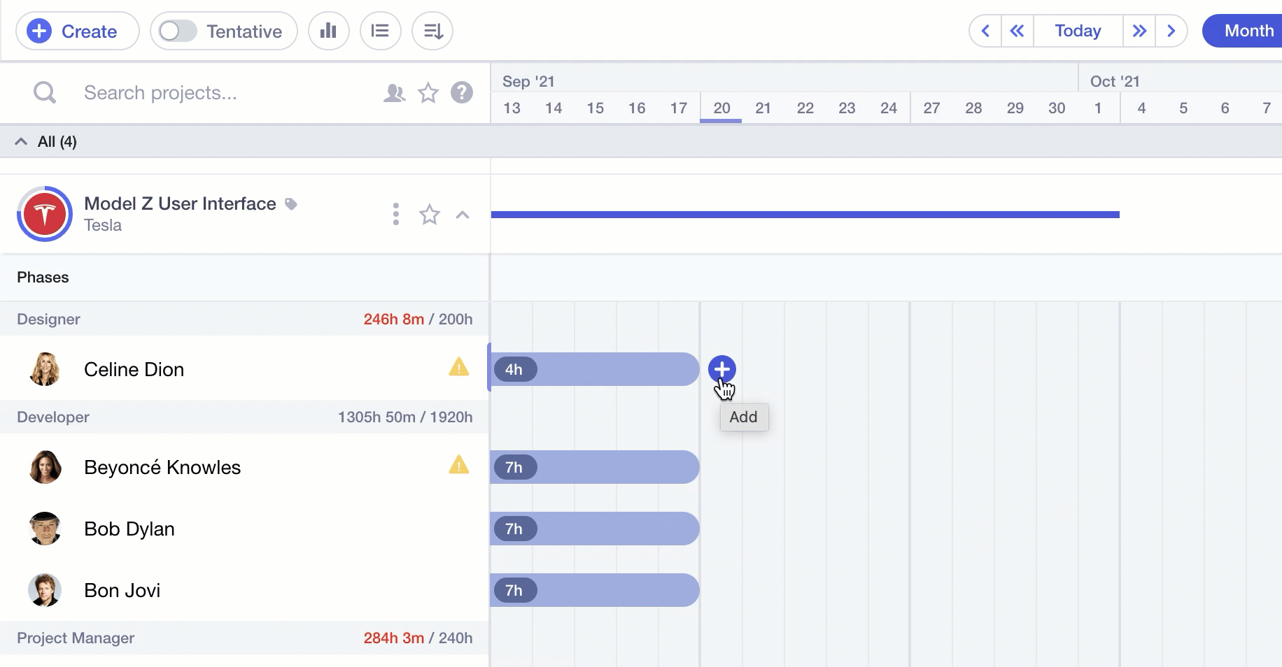
Task: Open the help question mark icon
Action: pos(462,92)
